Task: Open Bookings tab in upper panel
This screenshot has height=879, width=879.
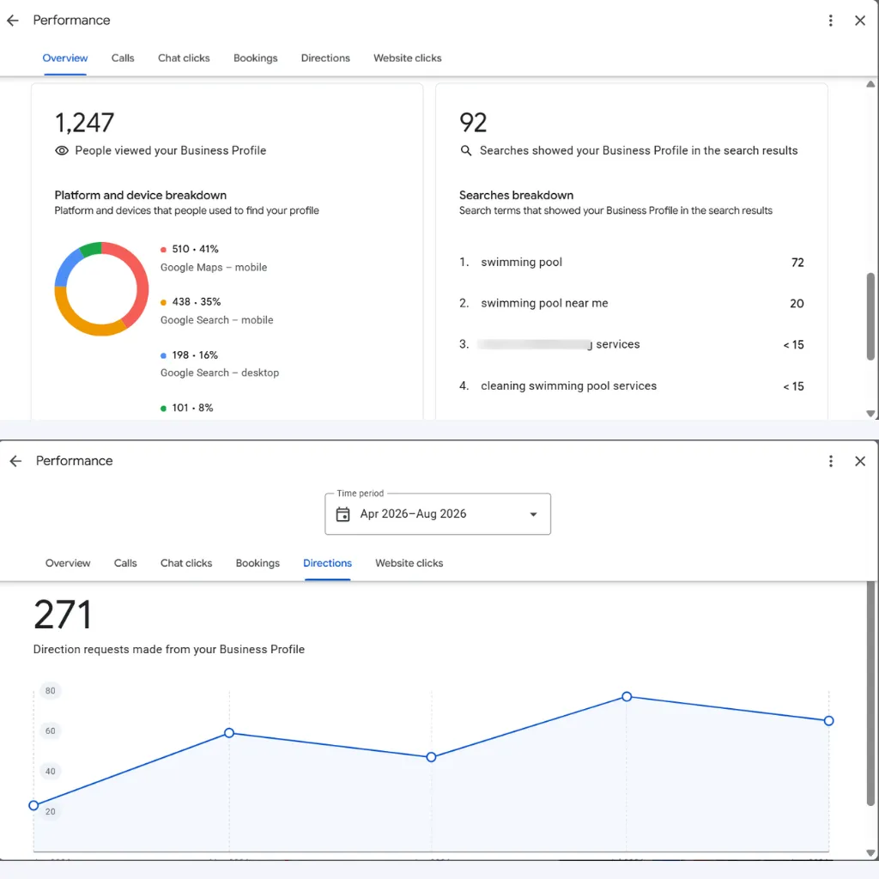Action: (x=255, y=58)
